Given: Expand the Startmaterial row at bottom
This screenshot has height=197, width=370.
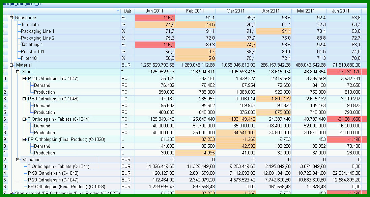Looking at the screenshot, I should tap(11, 193).
